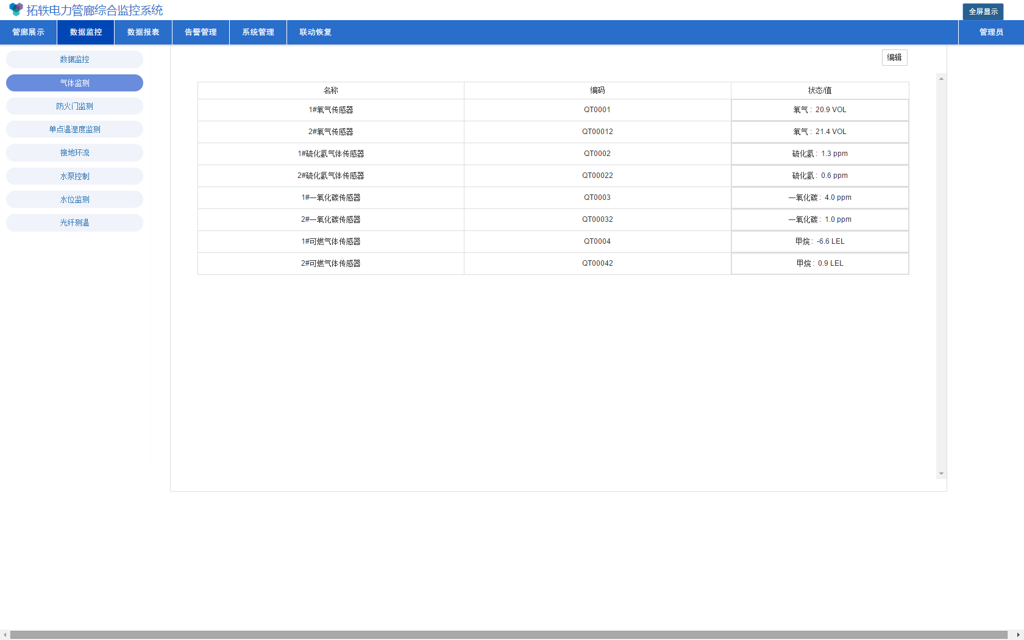Screen dimensions: 1024x640
Task: Open 防火门监测 from the sidebar
Action: (74, 106)
